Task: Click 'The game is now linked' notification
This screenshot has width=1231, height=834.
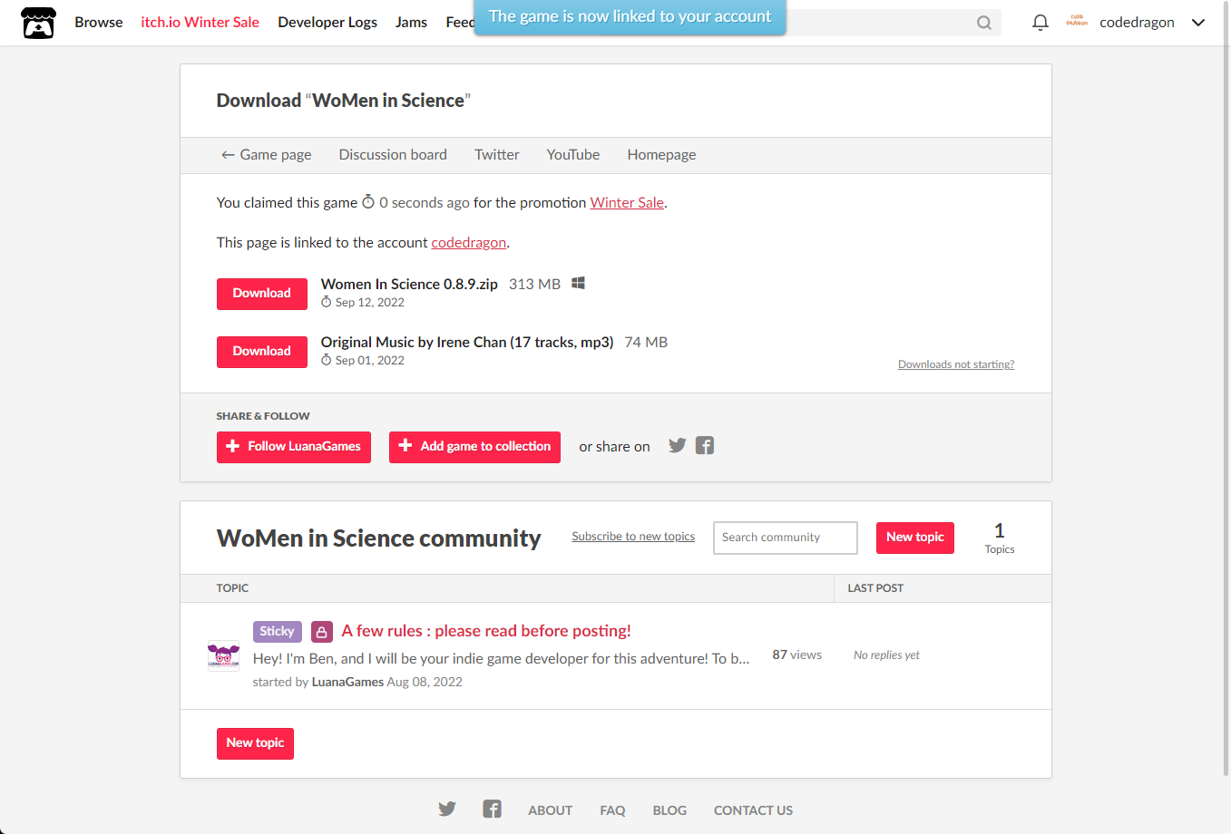Action: tap(630, 17)
